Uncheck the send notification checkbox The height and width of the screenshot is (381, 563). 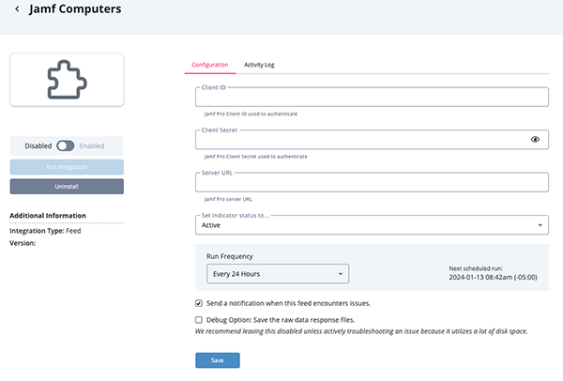(199, 303)
